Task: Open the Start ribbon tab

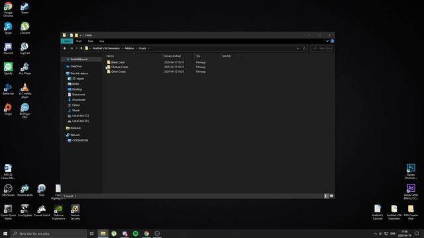Action: coord(79,41)
